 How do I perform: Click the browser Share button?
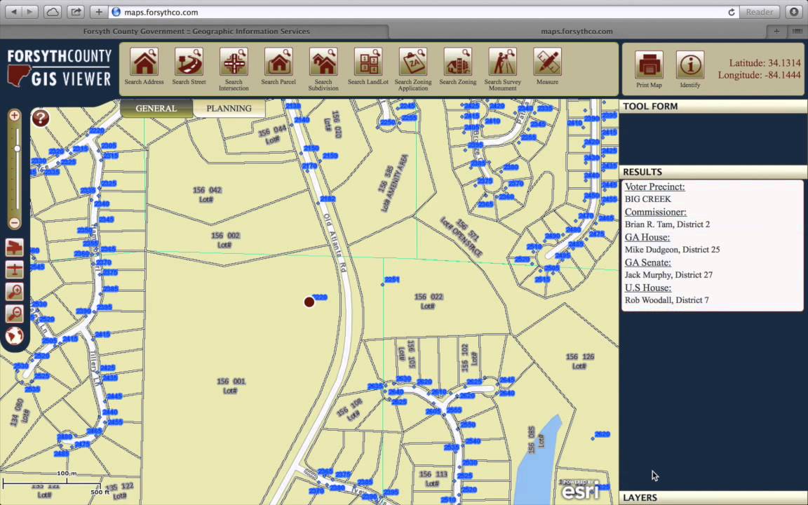76,12
